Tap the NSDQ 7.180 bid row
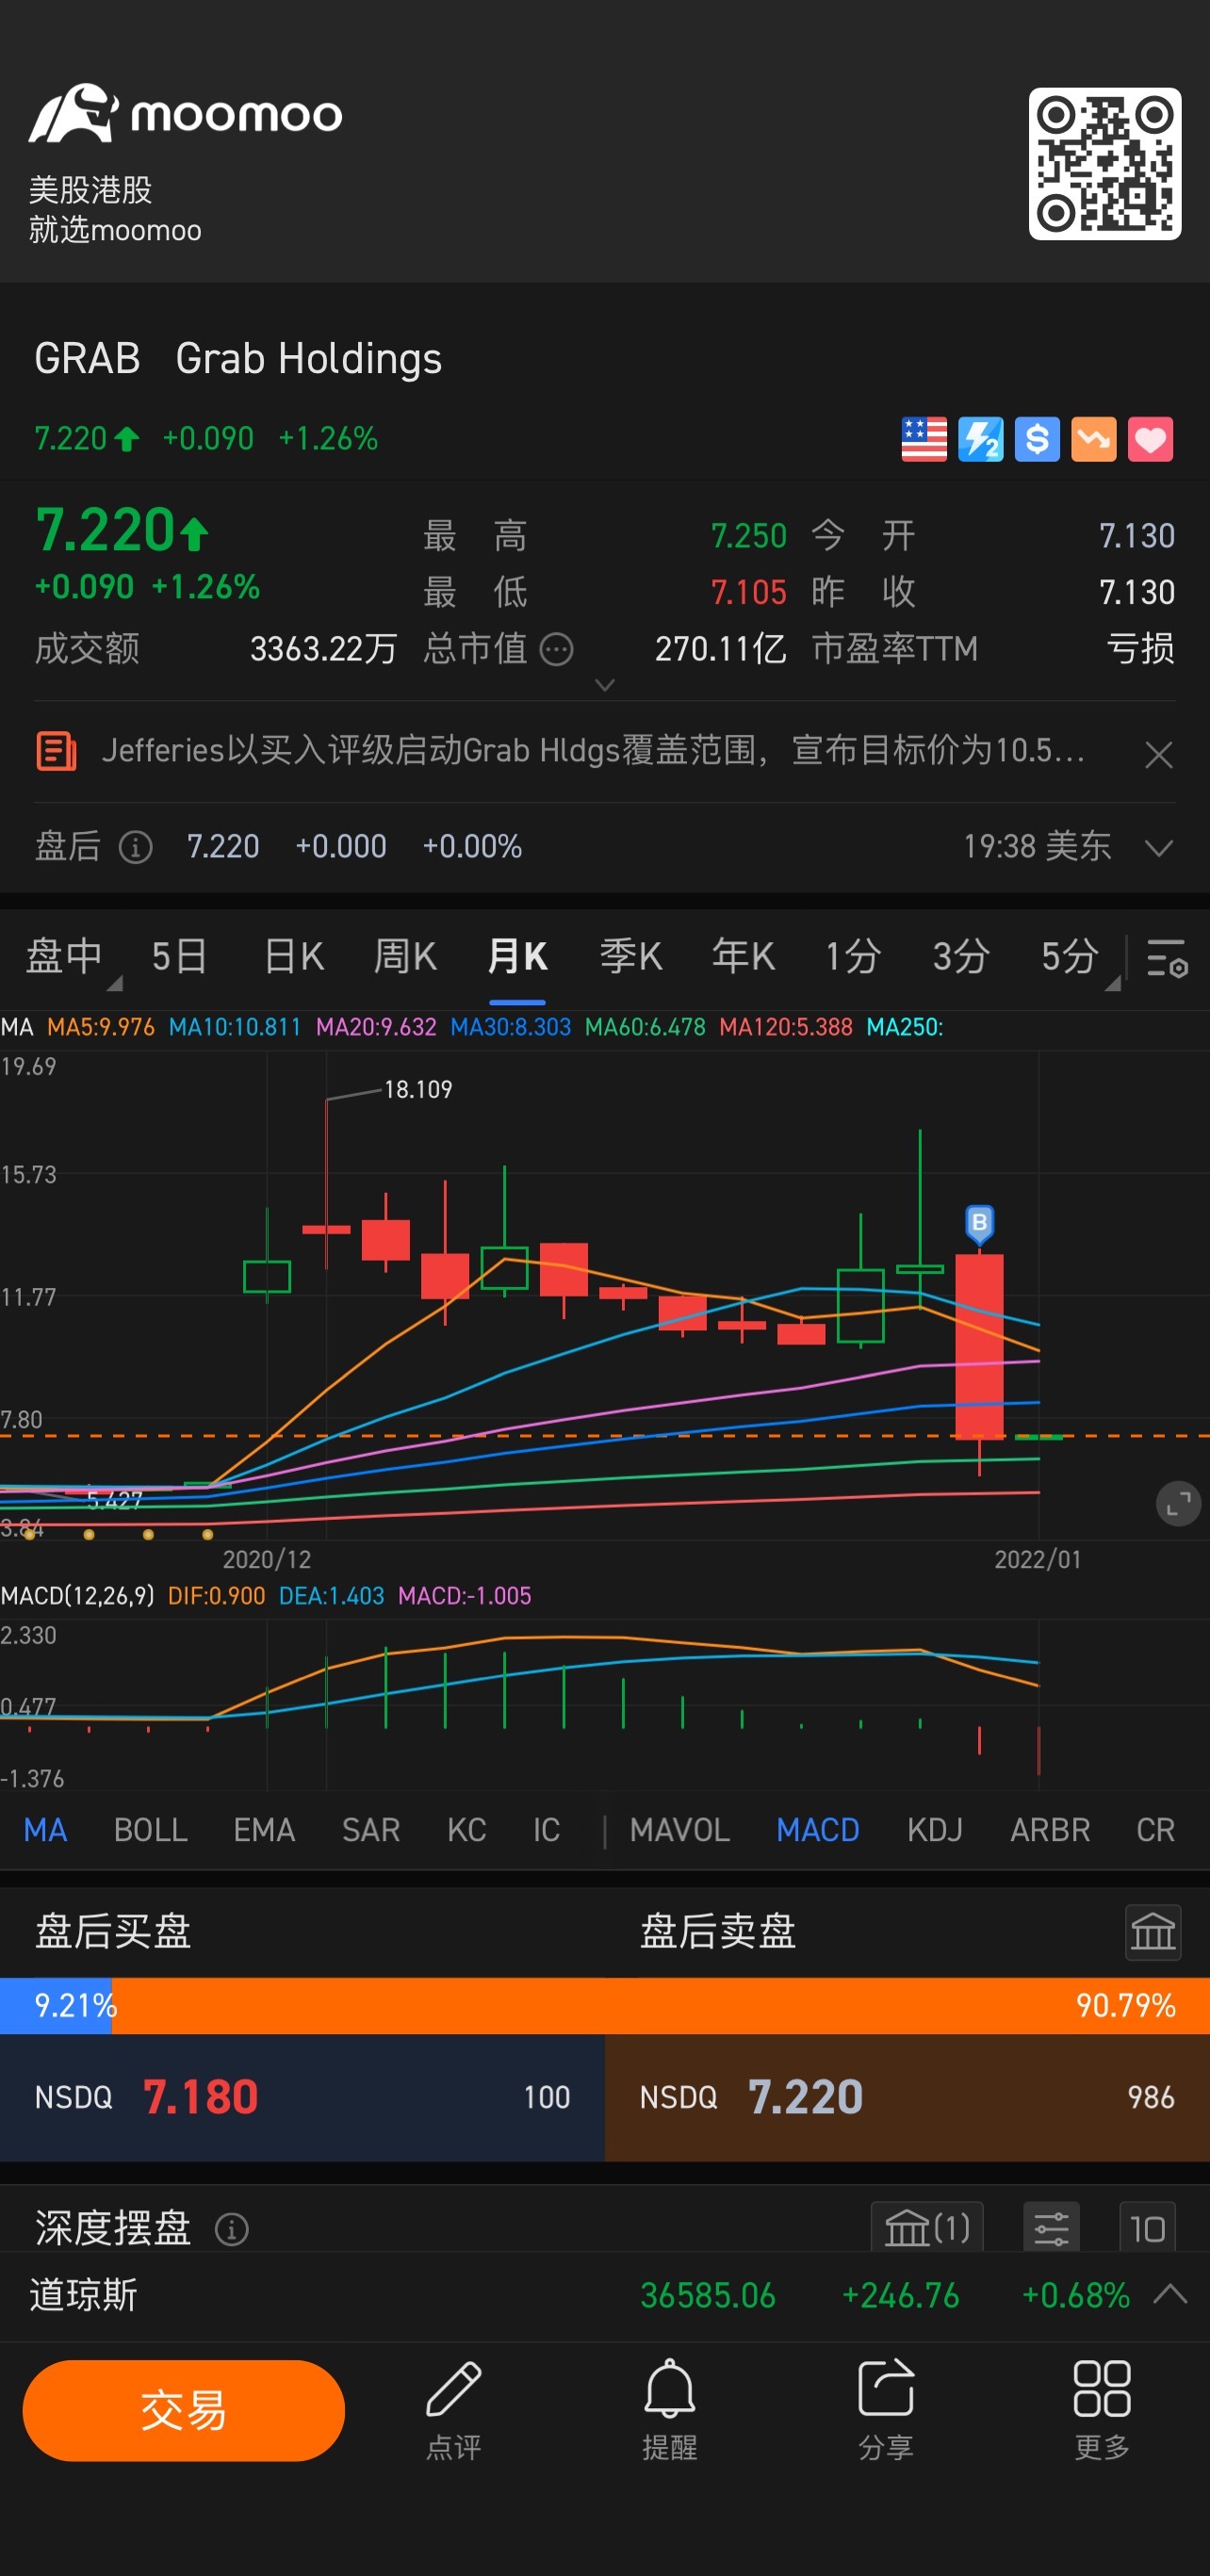The height and width of the screenshot is (2576, 1210). (x=302, y=2097)
